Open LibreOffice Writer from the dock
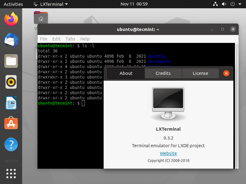Viewport: 246px width, 184px height. pyautogui.click(x=11, y=103)
